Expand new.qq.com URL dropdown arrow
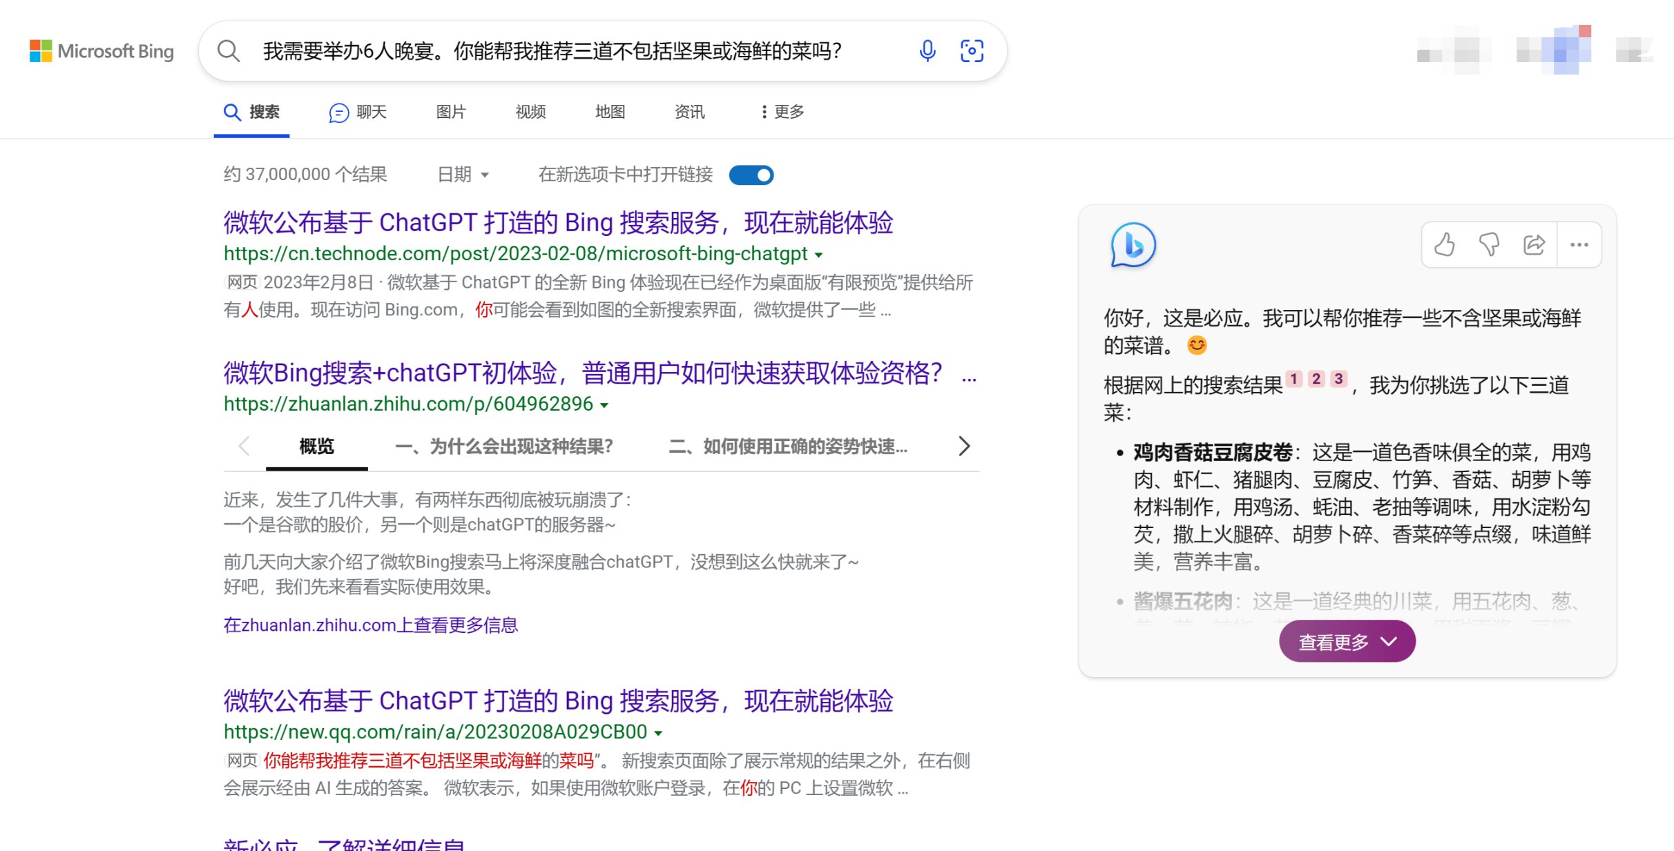The image size is (1674, 851). (x=658, y=733)
